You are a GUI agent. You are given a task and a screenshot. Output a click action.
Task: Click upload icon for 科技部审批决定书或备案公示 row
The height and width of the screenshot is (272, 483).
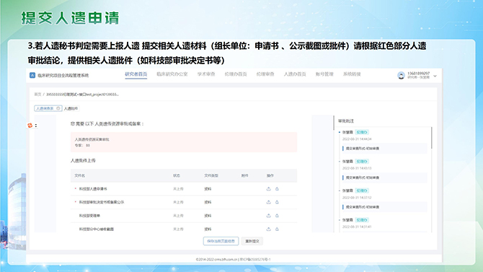tap(268, 202)
